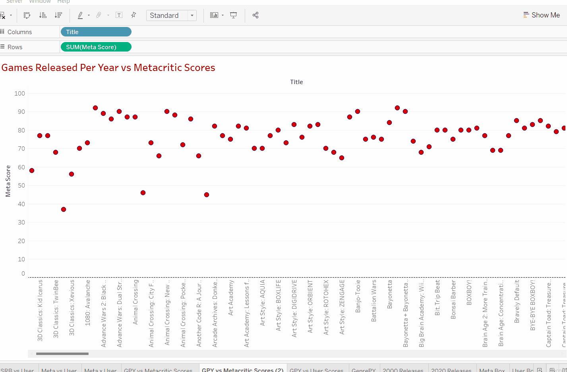
Task: Open the Clear Sheet dropdown arrow
Action: tap(11, 15)
